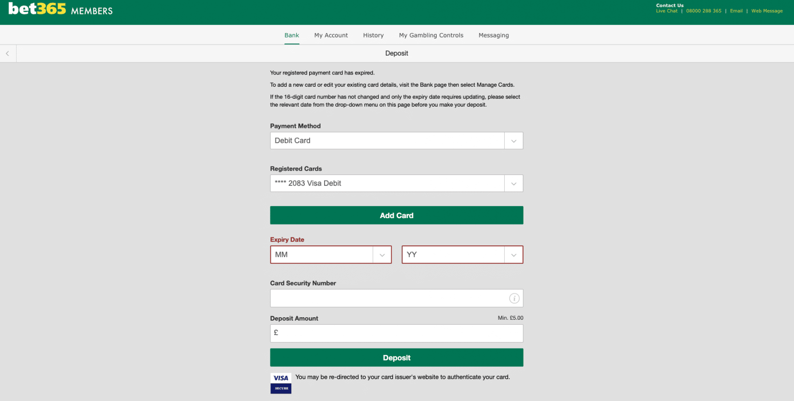Open the My Account tab
This screenshot has height=401, width=794.
point(331,35)
